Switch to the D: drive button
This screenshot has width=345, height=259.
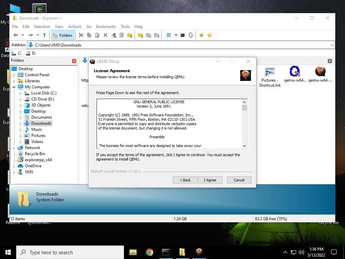click(x=31, y=53)
